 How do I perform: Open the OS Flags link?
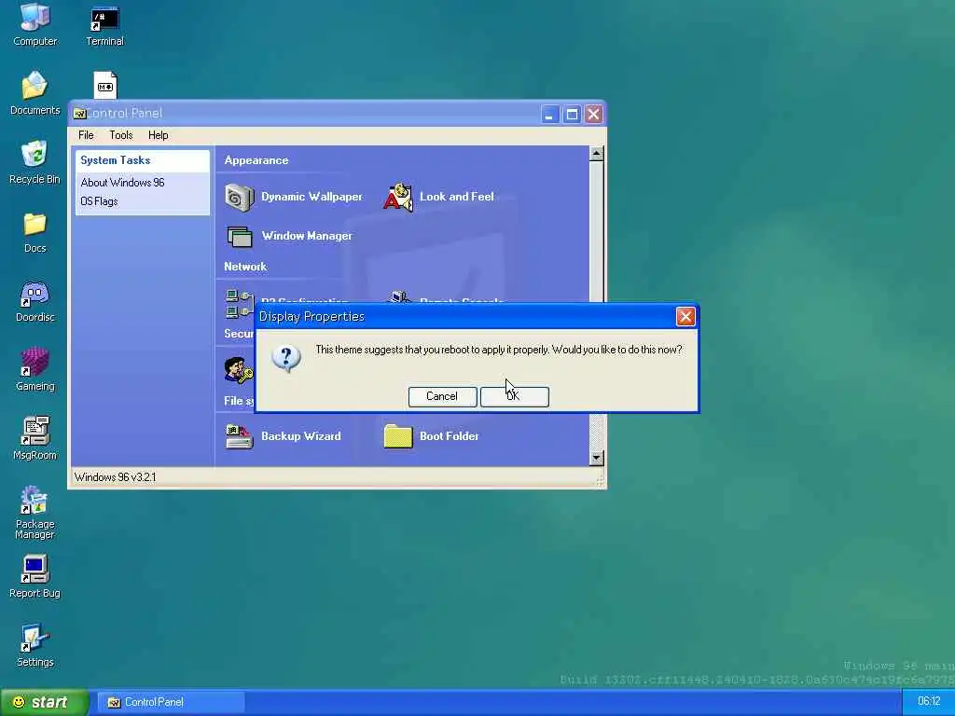[x=99, y=201]
